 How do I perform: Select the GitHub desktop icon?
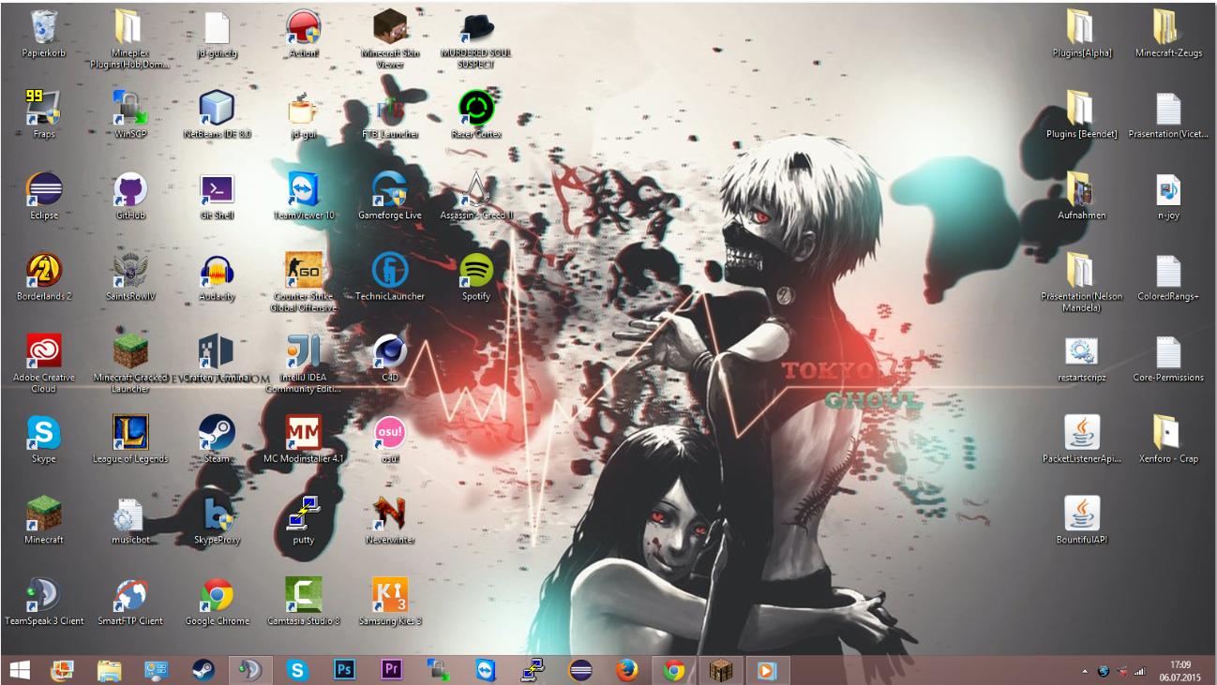130,197
